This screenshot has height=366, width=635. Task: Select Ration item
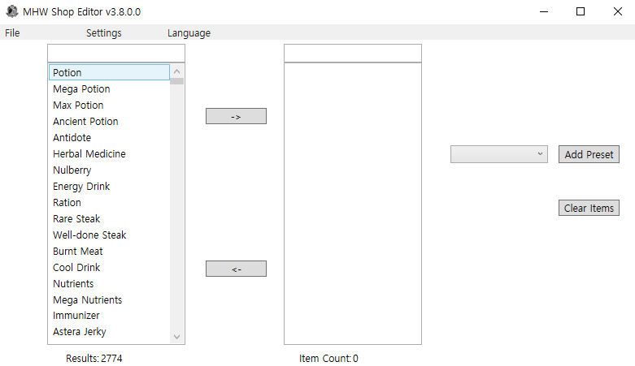tap(109, 202)
